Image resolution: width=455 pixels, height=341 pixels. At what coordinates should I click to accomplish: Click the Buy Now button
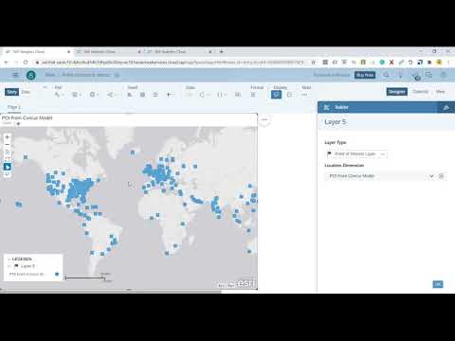pos(365,75)
